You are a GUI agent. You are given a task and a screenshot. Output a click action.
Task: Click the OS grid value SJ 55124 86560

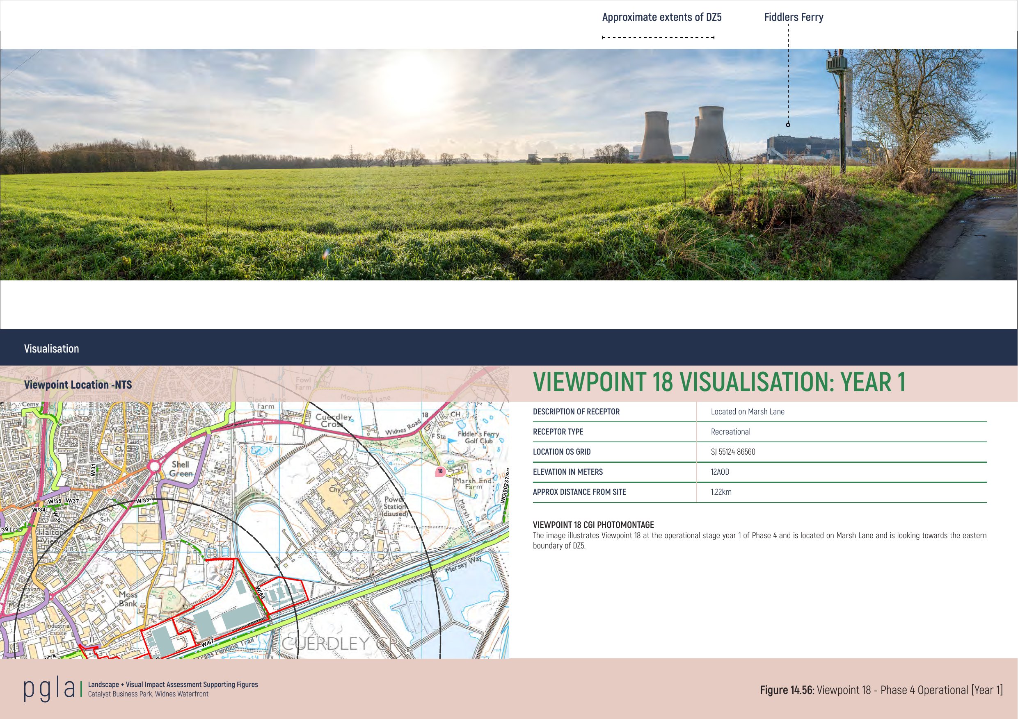point(733,452)
